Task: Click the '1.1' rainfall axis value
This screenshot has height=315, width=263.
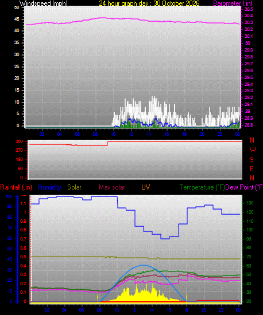Action: [24, 203]
